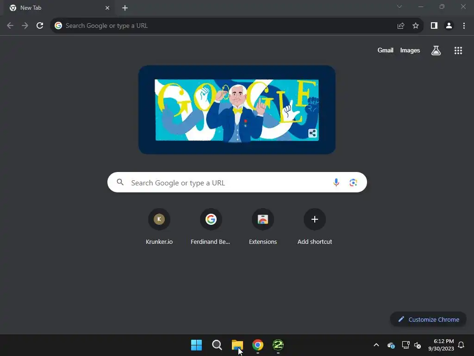Bookmark this tab with the star icon
Image resolution: width=474 pixels, height=356 pixels.
[x=416, y=26]
